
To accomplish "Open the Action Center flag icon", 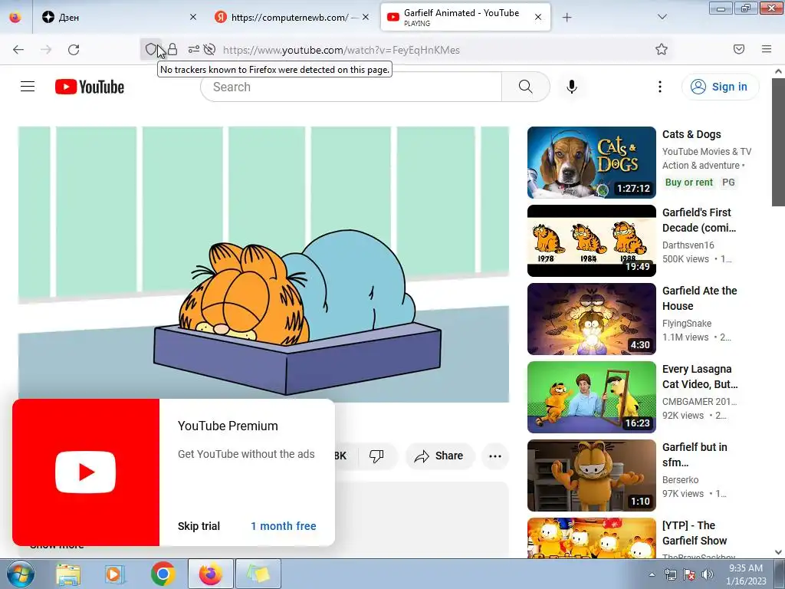I will [x=689, y=574].
